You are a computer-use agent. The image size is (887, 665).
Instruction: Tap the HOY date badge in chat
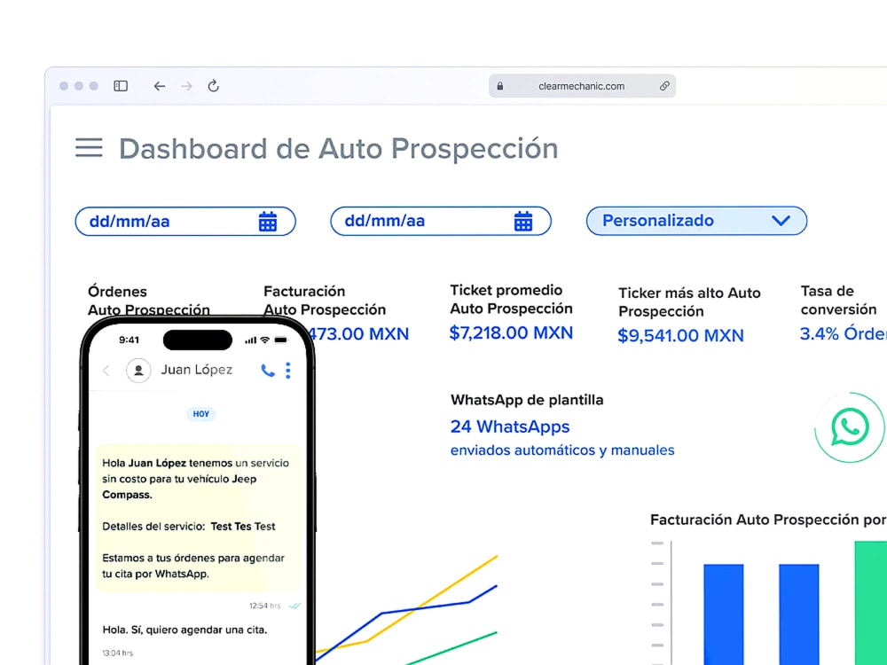pyautogui.click(x=200, y=414)
